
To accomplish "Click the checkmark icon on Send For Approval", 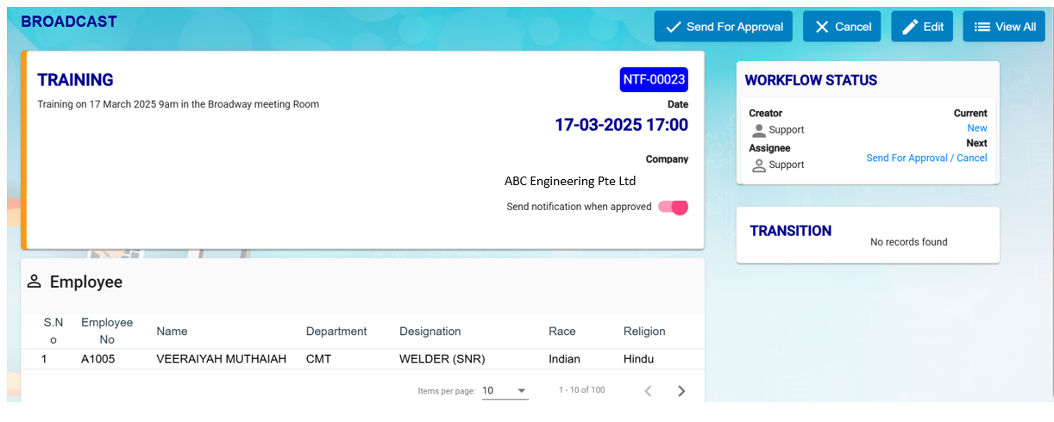I will [673, 27].
